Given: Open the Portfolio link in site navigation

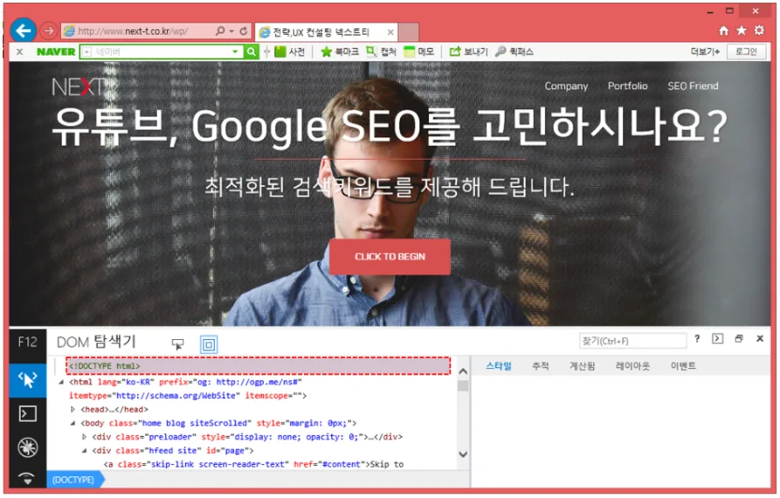Looking at the screenshot, I should [x=627, y=86].
